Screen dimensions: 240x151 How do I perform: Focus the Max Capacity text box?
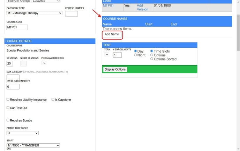click(13, 77)
